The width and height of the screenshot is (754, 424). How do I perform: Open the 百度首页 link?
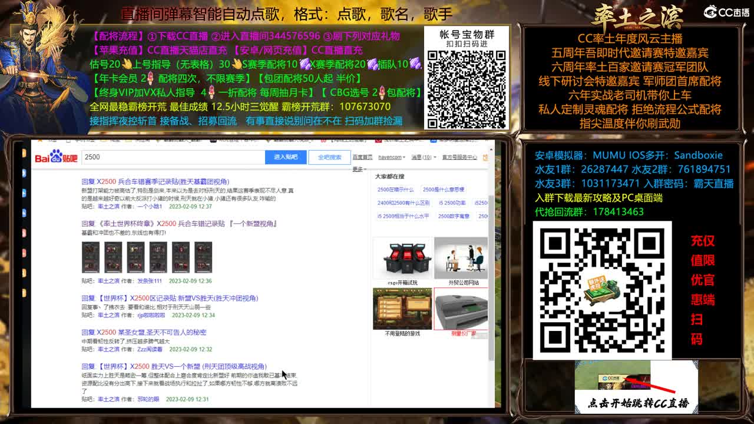pos(362,157)
